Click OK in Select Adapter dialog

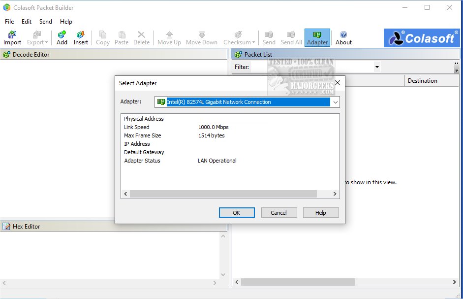point(237,213)
